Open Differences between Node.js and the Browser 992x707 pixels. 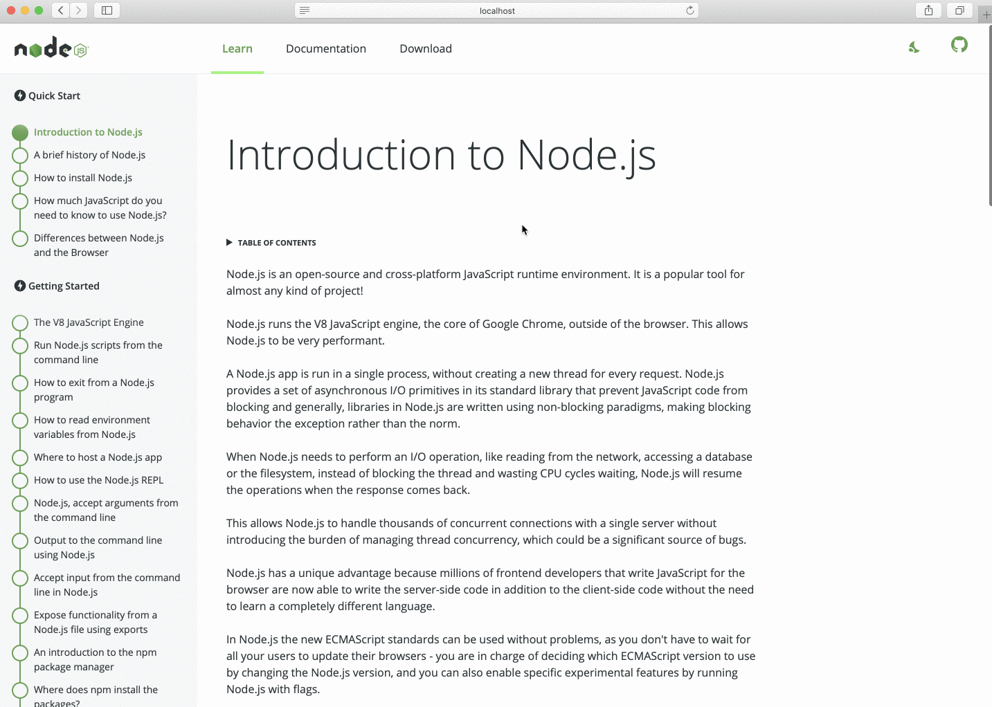coord(99,245)
